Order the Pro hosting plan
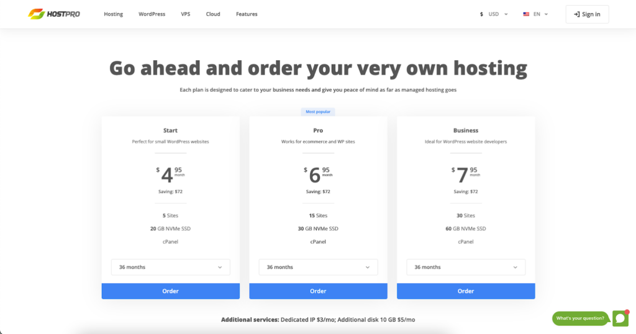 (318, 291)
